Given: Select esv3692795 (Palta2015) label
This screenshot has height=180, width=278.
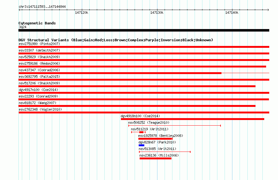Looking at the screenshot, I should coord(39,77).
